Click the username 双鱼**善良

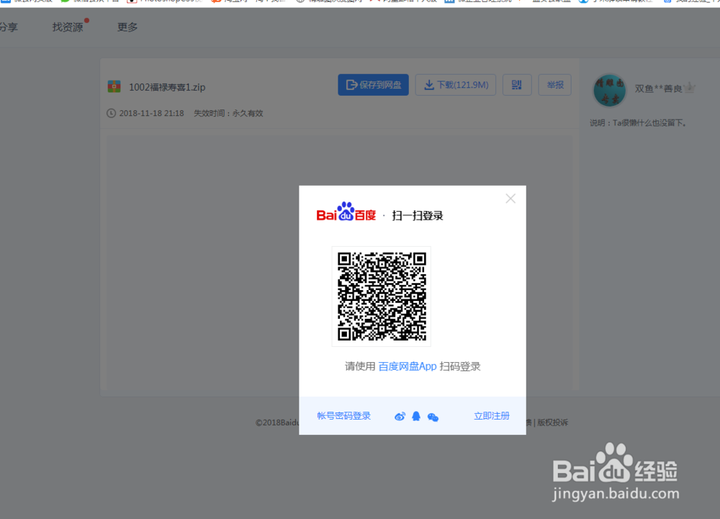tap(659, 89)
